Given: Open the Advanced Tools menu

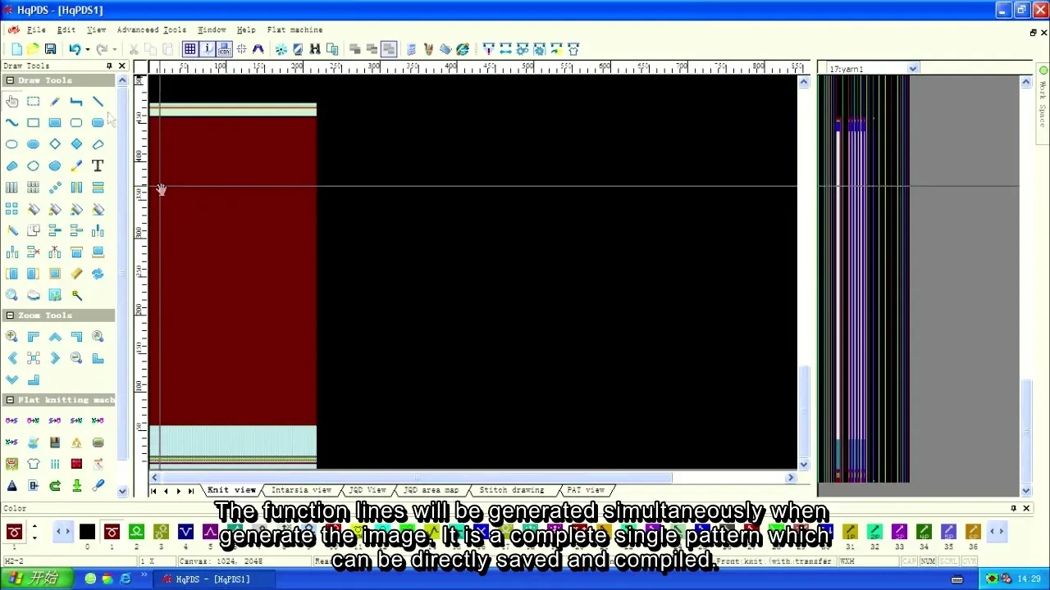Looking at the screenshot, I should click(151, 29).
